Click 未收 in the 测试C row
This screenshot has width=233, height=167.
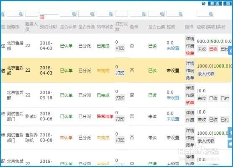202,120
